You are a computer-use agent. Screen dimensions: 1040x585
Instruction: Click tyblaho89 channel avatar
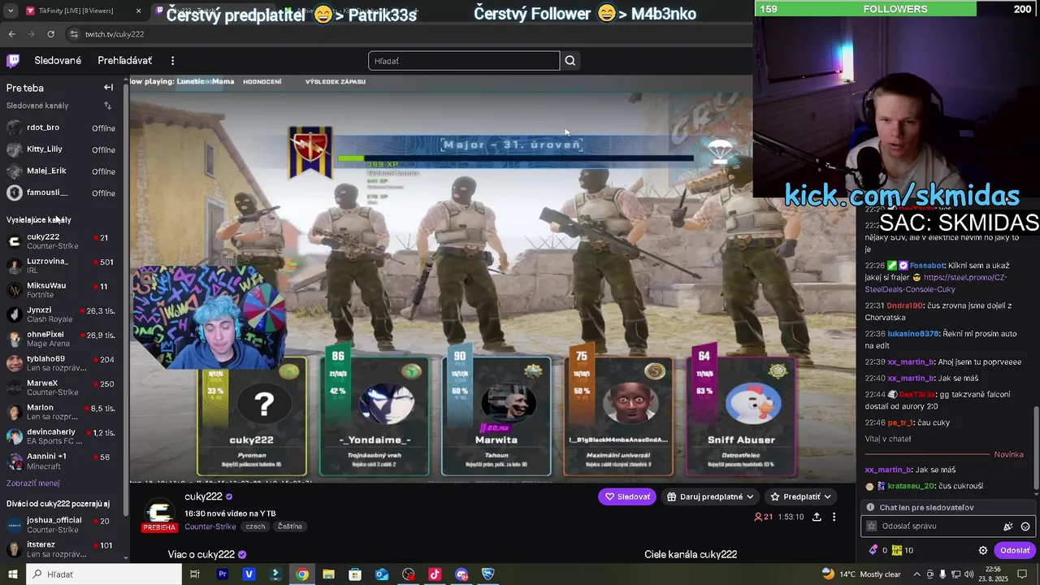[x=14, y=363]
